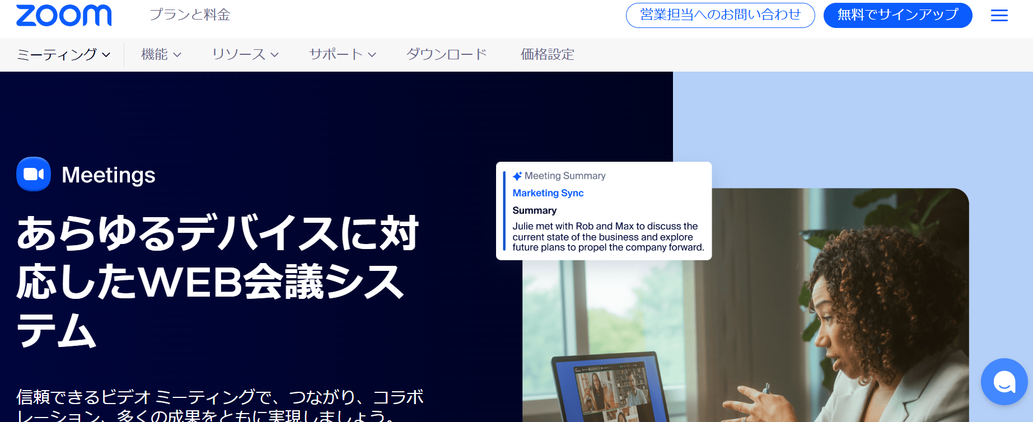Image resolution: width=1033 pixels, height=422 pixels.
Task: Open the ダウンロード menu item
Action: pyautogui.click(x=447, y=54)
